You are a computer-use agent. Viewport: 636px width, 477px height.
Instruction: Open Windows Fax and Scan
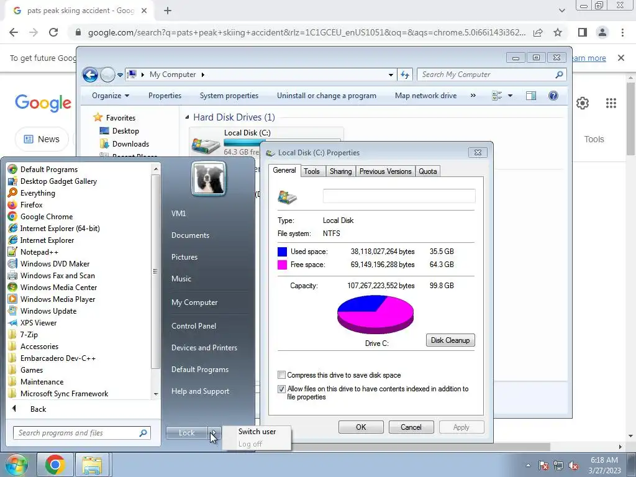[57, 275]
